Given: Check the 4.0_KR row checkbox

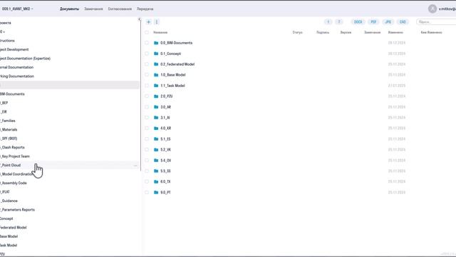Looking at the screenshot, I should (147, 128).
